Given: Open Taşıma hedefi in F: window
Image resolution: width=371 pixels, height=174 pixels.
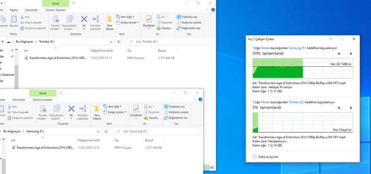Looking at the screenshot, I should click(42, 113).
